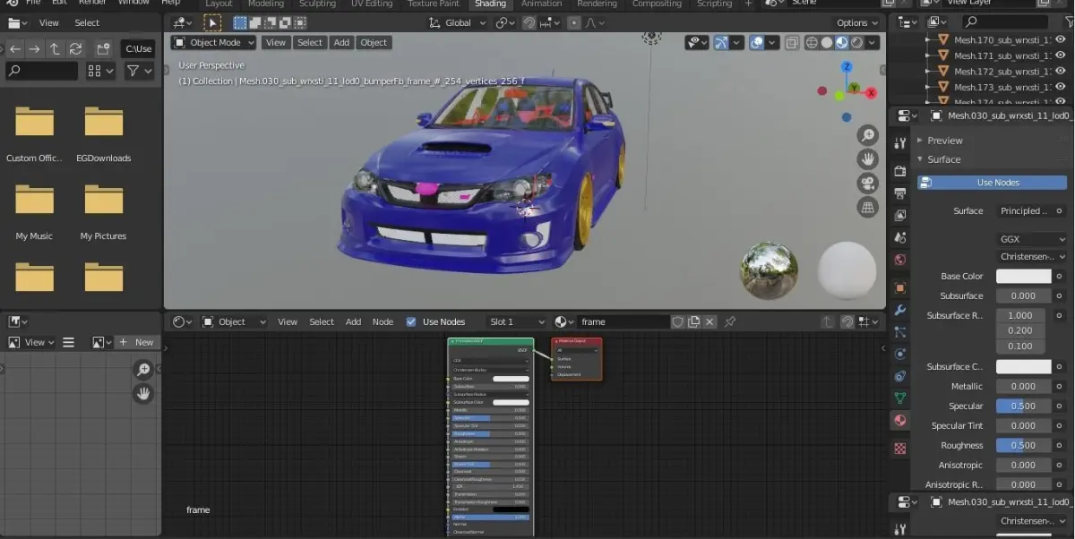The width and height of the screenshot is (1075, 539).
Task: Toggle camera view gizmo in the viewport
Action: (x=867, y=184)
